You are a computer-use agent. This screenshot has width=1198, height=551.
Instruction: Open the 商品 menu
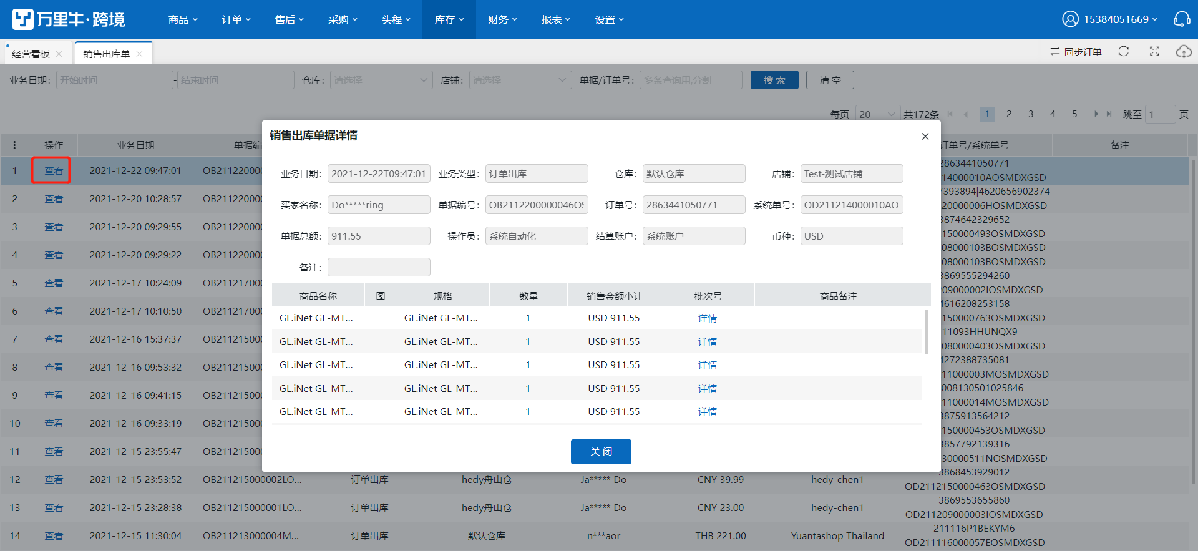[183, 20]
